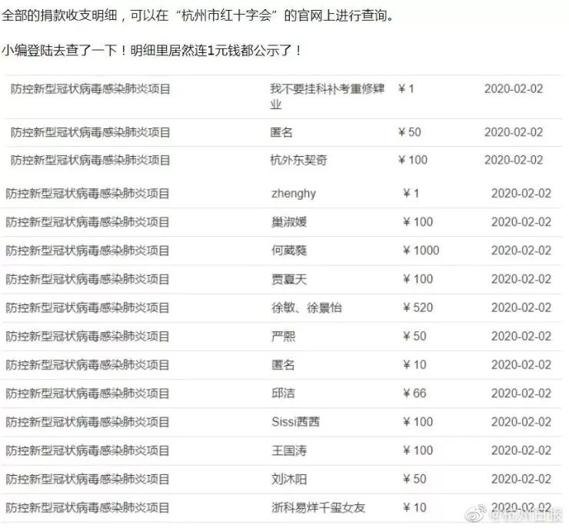569x528 pixels.
Task: Click the sentence mentioning 杭州市红十字会
Action: point(198,16)
